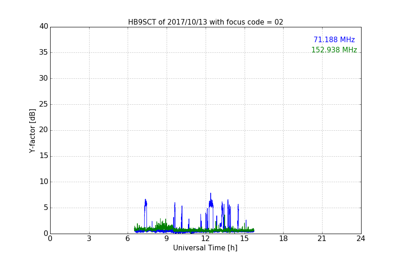401x267 pixels.
Task: Click the y-axis tick label 30
Action: (44, 78)
